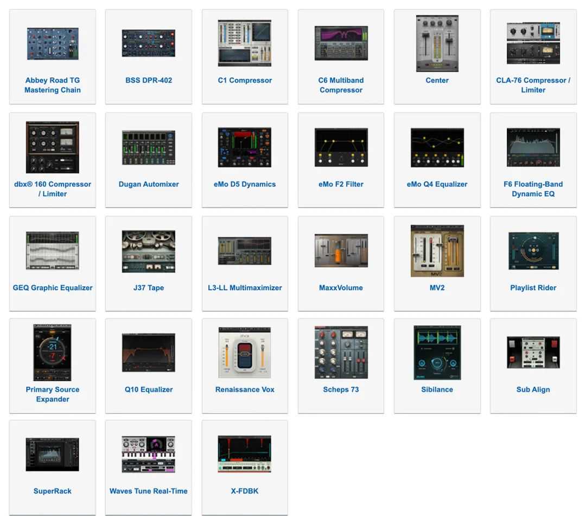
Task: Click the L3-LL Multimaximizer text link
Action: pos(245,288)
